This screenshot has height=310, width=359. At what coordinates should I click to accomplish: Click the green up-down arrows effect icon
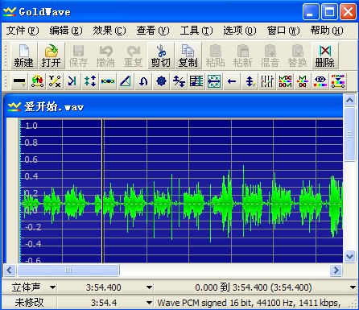point(90,81)
